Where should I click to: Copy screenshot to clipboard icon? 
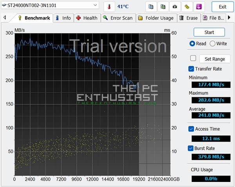coord(163,7)
